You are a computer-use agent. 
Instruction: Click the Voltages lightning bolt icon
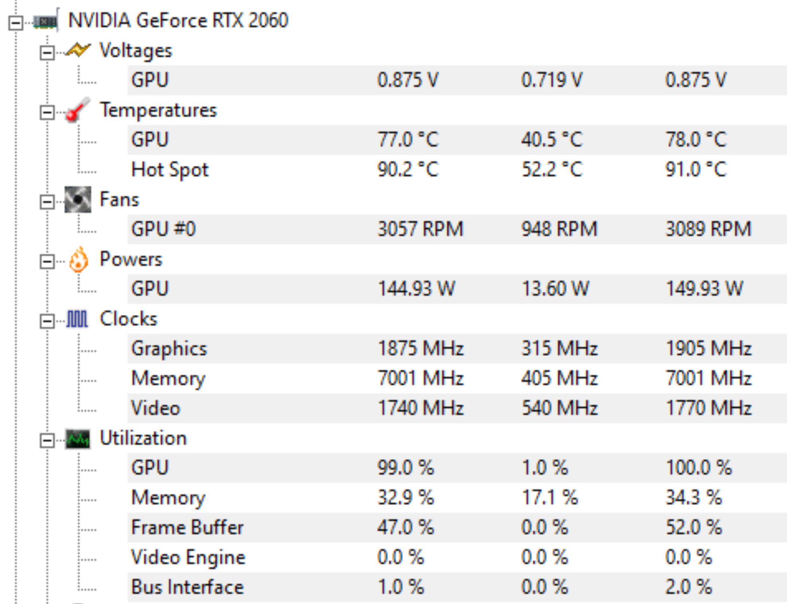(x=77, y=50)
